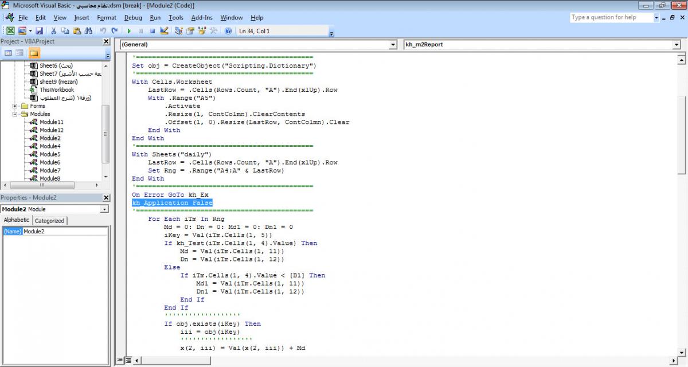Continue running the macro with Run icon
Image resolution: width=688 pixels, height=367 pixels.
coord(129,31)
